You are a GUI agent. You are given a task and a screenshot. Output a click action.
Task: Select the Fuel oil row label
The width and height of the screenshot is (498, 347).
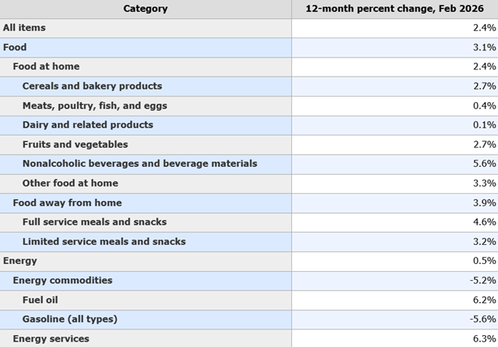[41, 300]
